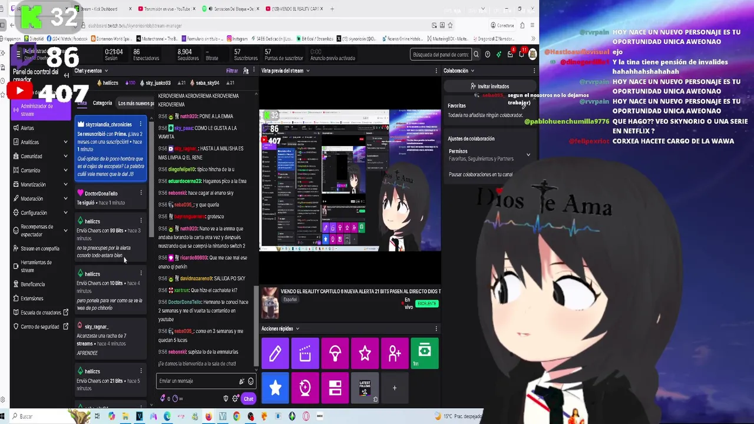This screenshot has height=424, width=754.
Task: Send message with the Chat button
Action: 249,399
